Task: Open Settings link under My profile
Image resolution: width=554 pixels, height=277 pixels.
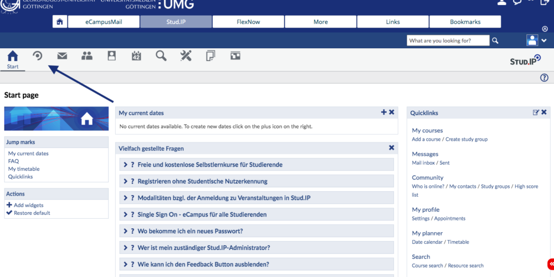Action: coord(420,218)
